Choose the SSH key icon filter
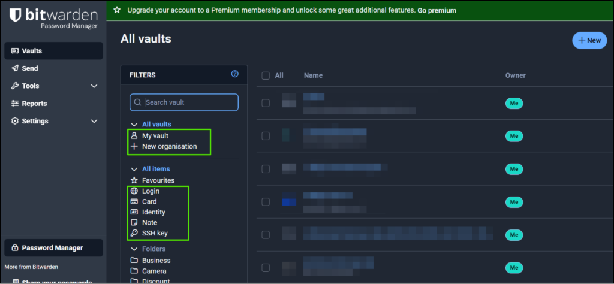 tap(134, 233)
